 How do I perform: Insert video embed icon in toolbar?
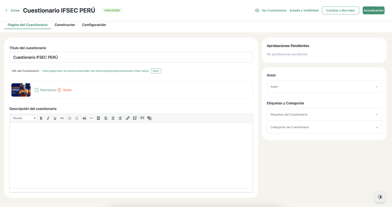[x=142, y=118]
